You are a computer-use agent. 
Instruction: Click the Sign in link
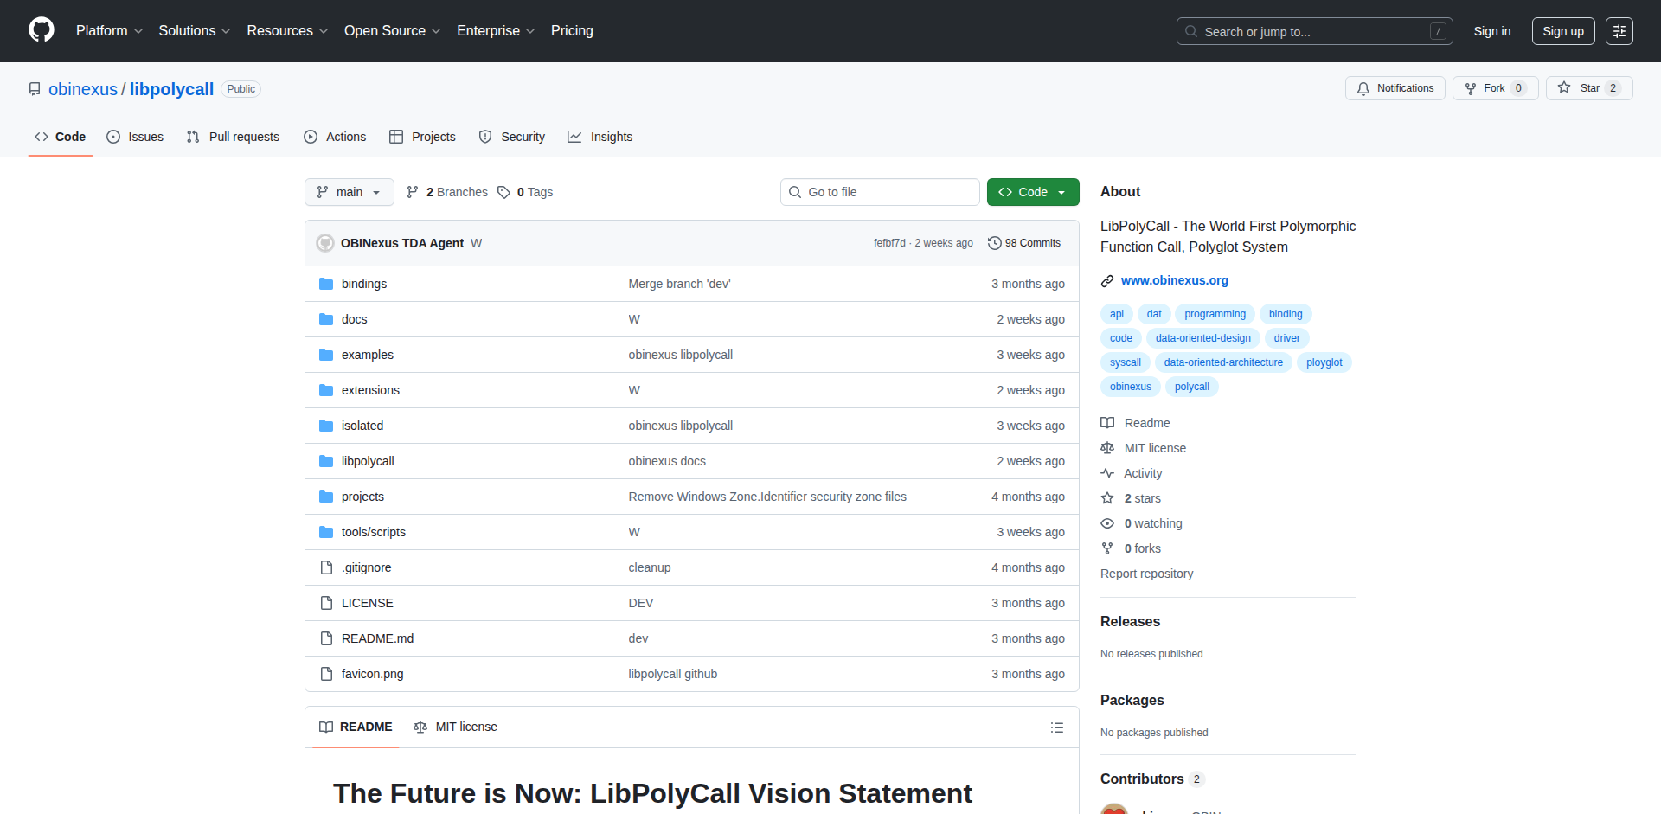tap(1492, 31)
